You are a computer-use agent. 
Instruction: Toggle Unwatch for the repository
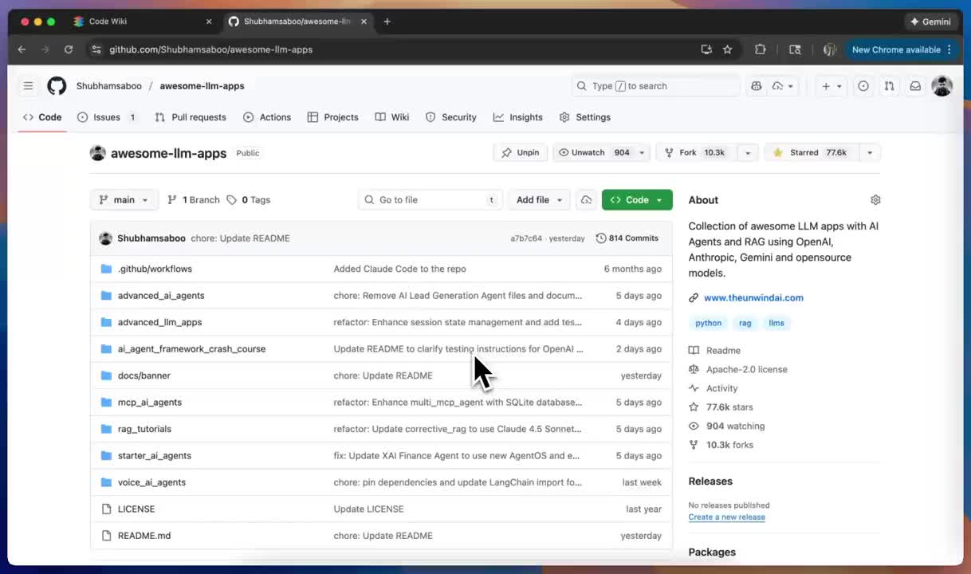point(594,152)
